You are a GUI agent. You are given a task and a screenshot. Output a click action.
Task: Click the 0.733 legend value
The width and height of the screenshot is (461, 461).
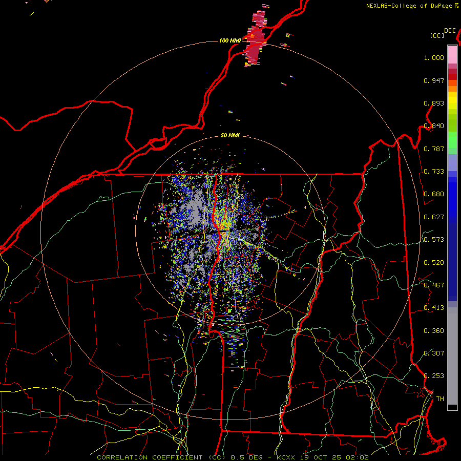point(434,172)
